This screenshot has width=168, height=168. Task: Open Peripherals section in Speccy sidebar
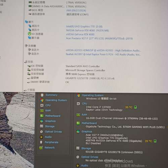(x=51, y=142)
